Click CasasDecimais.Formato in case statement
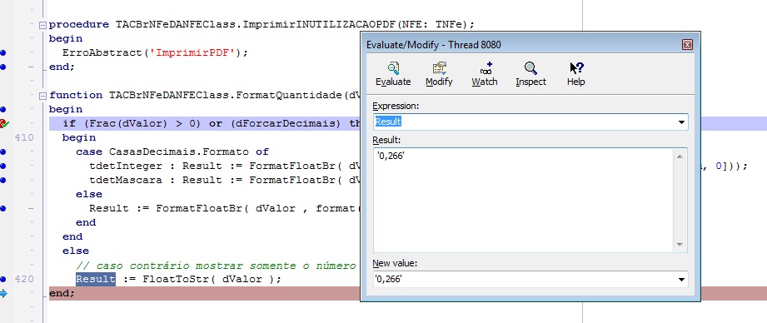This screenshot has width=767, height=323. [178, 152]
